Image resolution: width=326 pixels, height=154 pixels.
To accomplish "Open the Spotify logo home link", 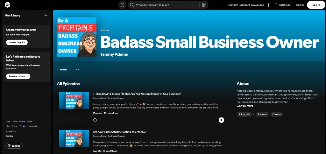I will click(x=8, y=5).
